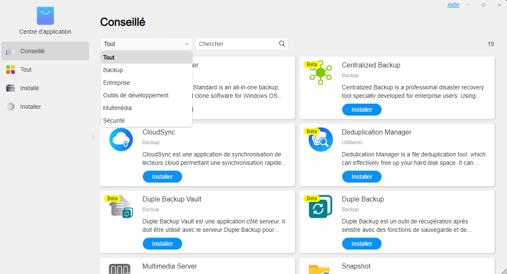
Task: Open the CloudSync cloud icon
Action: (x=121, y=140)
